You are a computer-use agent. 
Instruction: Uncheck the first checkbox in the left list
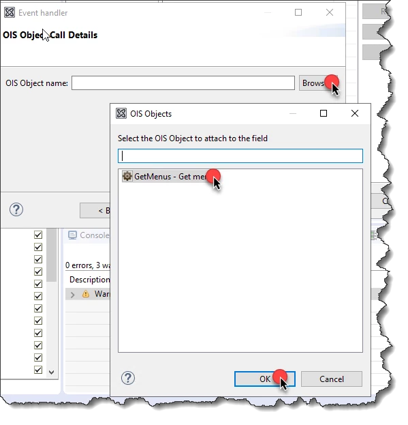pos(38,235)
